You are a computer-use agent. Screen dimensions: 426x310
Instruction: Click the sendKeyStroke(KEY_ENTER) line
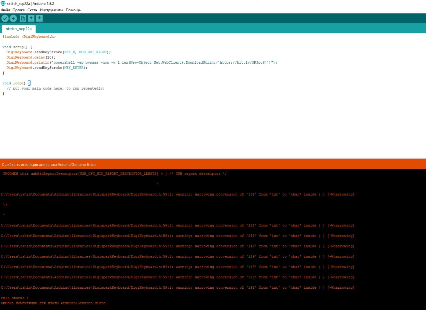[47, 68]
